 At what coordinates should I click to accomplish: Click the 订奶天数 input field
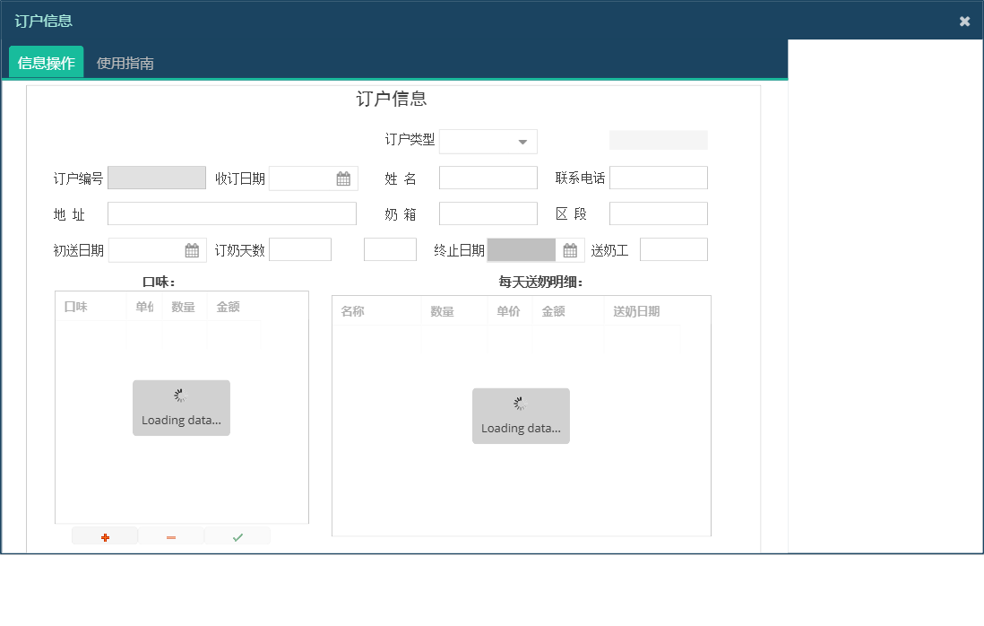[299, 249]
